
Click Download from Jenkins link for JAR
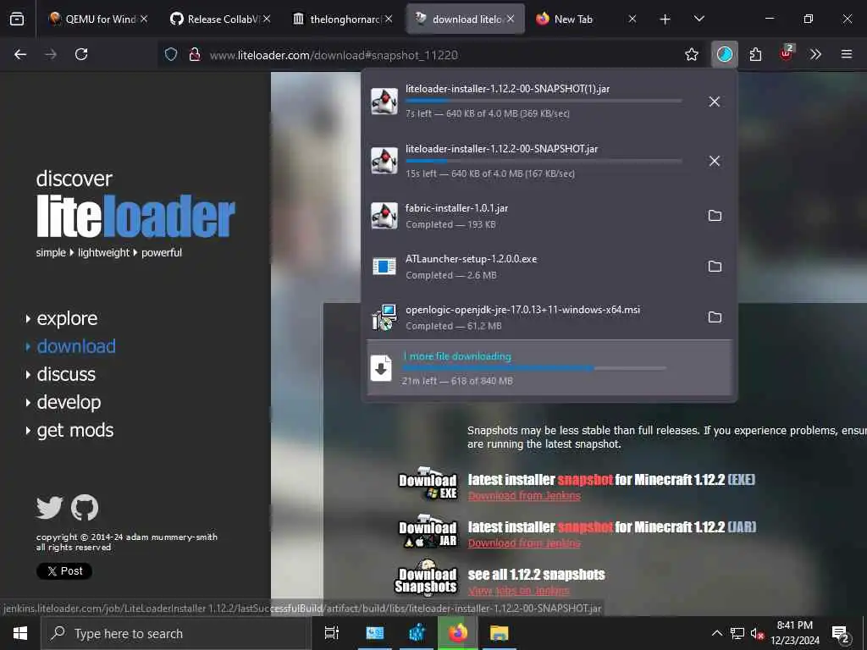point(524,543)
